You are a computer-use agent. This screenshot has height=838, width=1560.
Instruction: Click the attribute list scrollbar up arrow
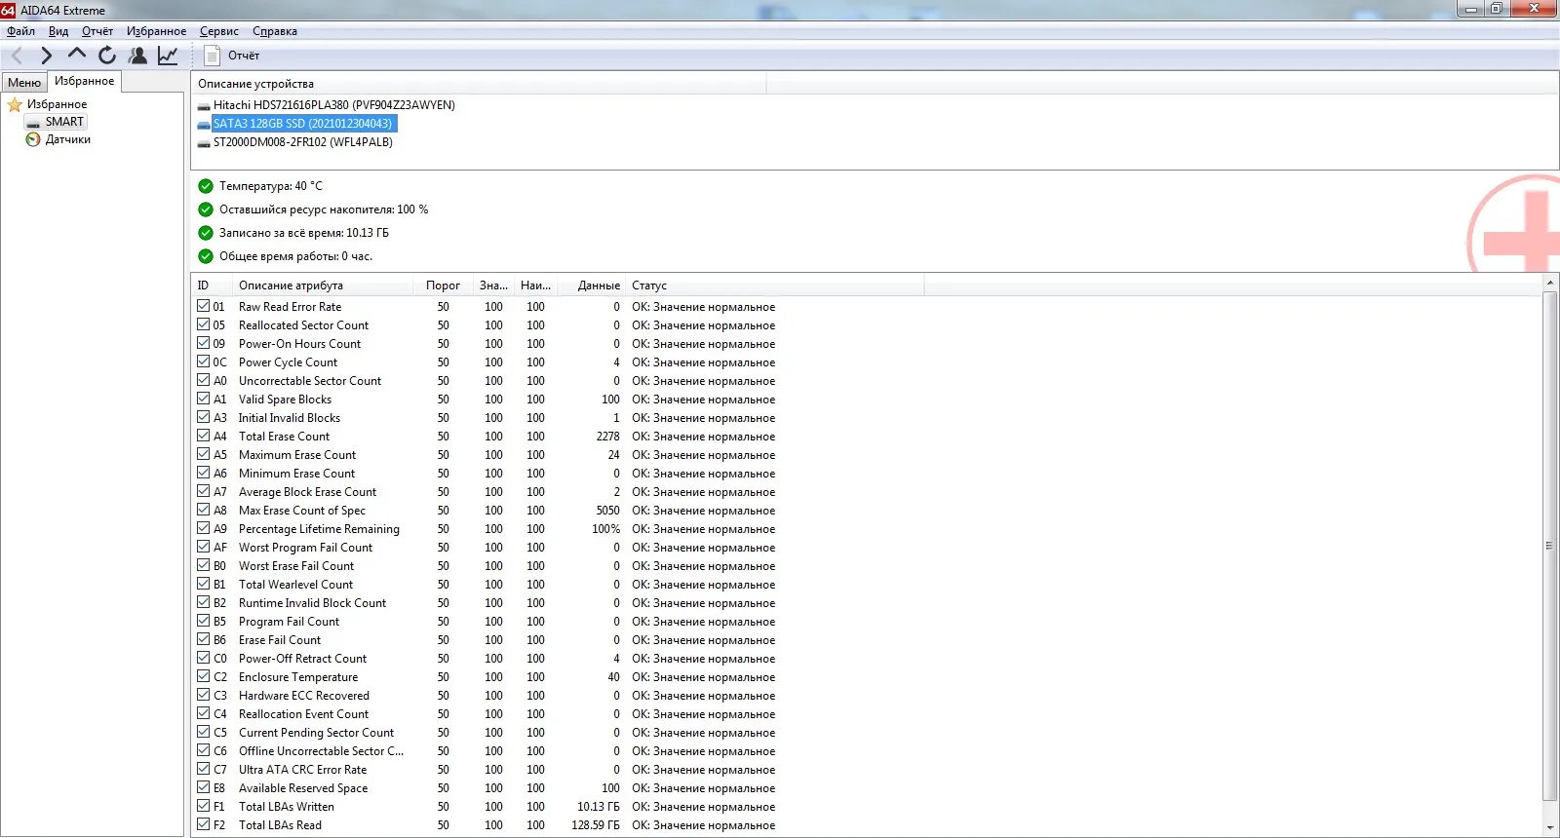tap(1550, 284)
